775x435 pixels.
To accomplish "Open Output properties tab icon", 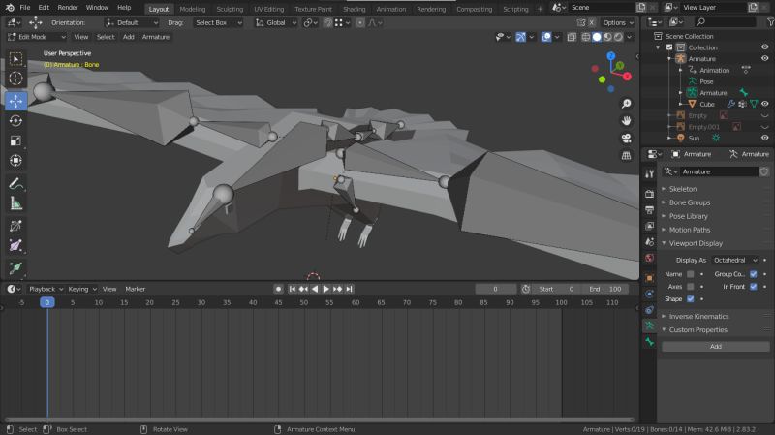I will pyautogui.click(x=649, y=210).
